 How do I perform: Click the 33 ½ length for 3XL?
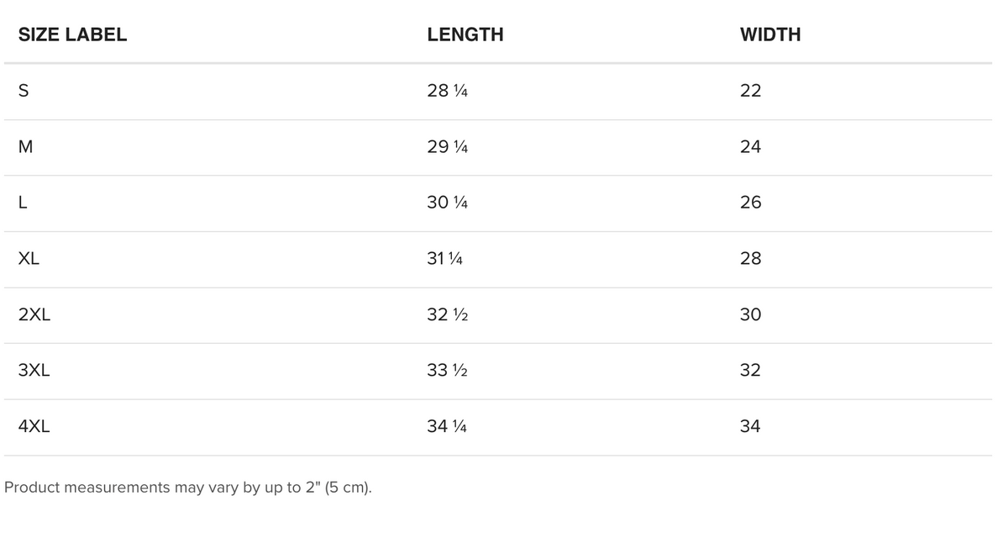click(447, 371)
